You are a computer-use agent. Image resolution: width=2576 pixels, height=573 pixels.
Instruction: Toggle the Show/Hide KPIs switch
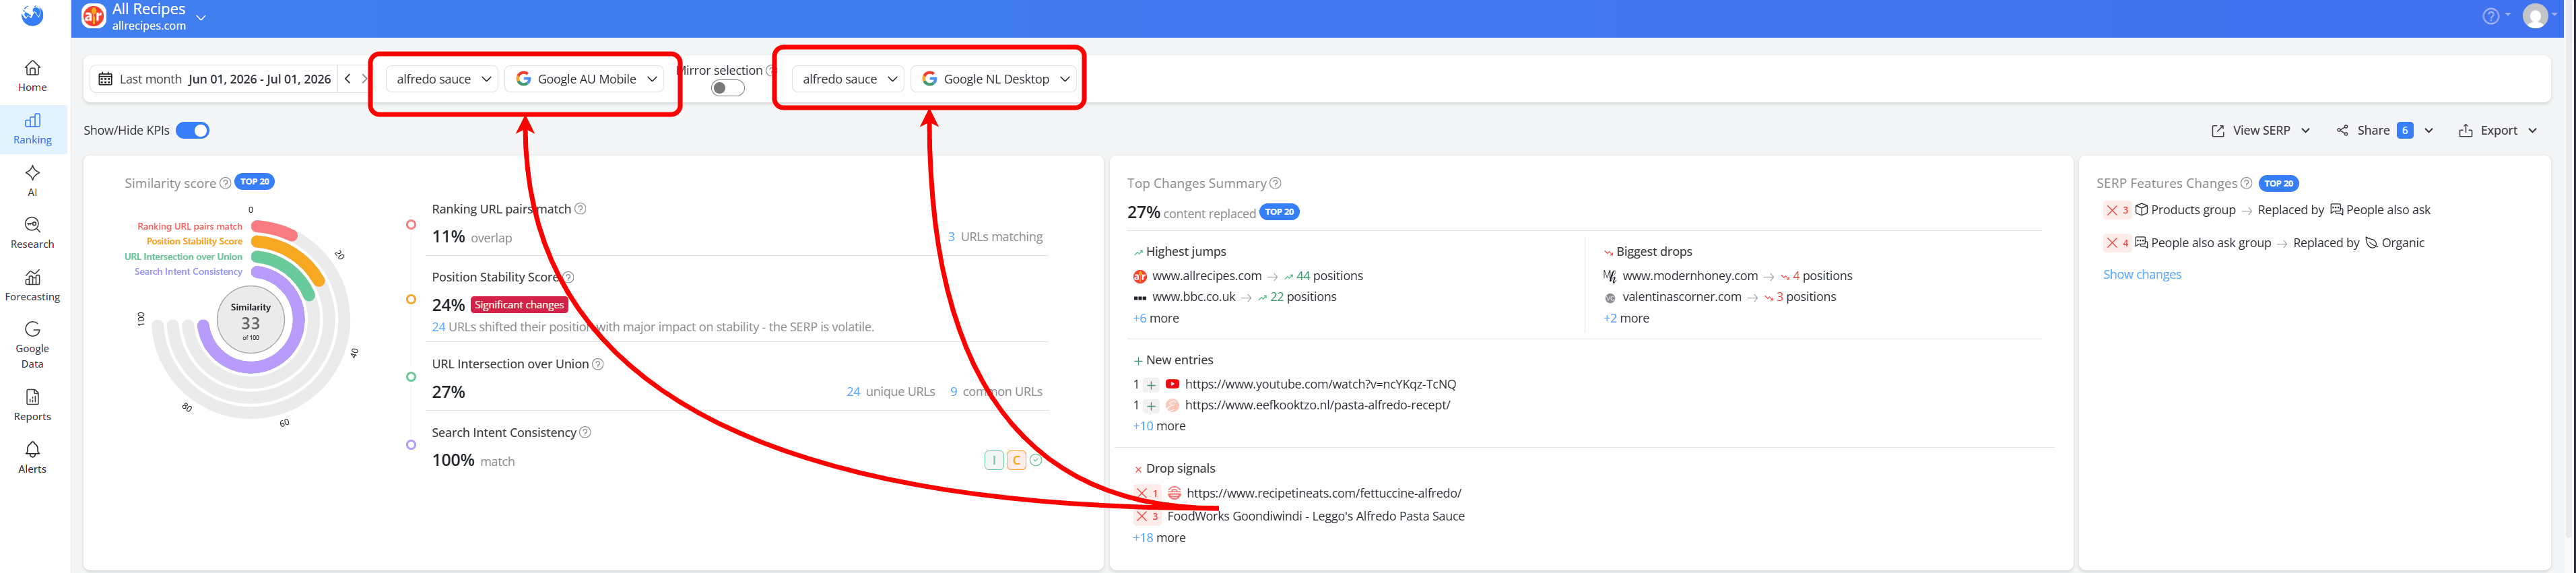tap(192, 130)
